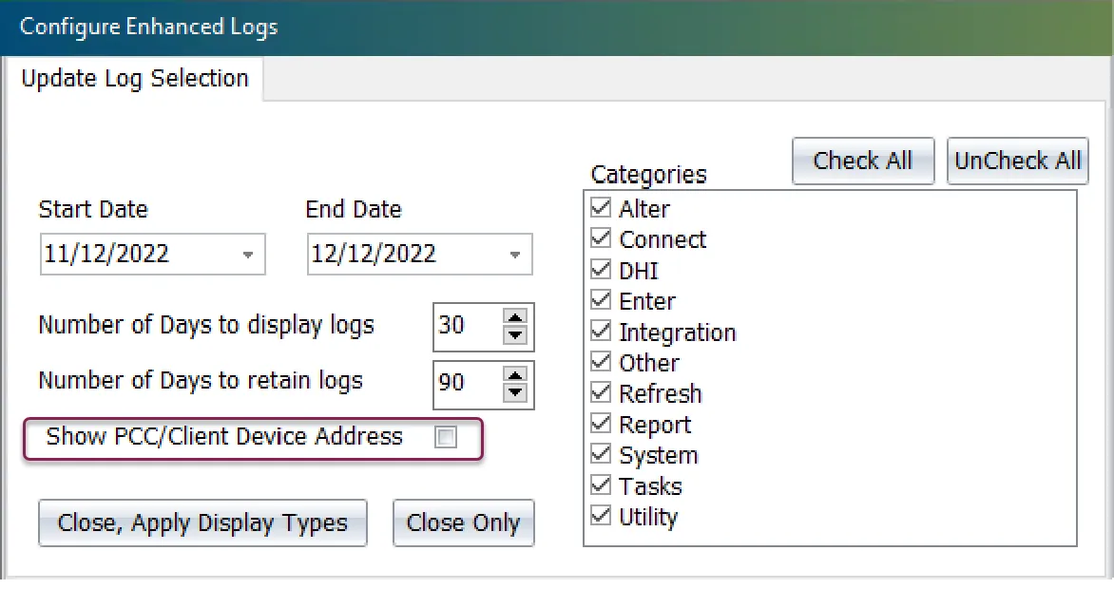Viewport: 1114px width, 589px height.
Task: Toggle the Alter category checkbox
Action: [x=601, y=207]
